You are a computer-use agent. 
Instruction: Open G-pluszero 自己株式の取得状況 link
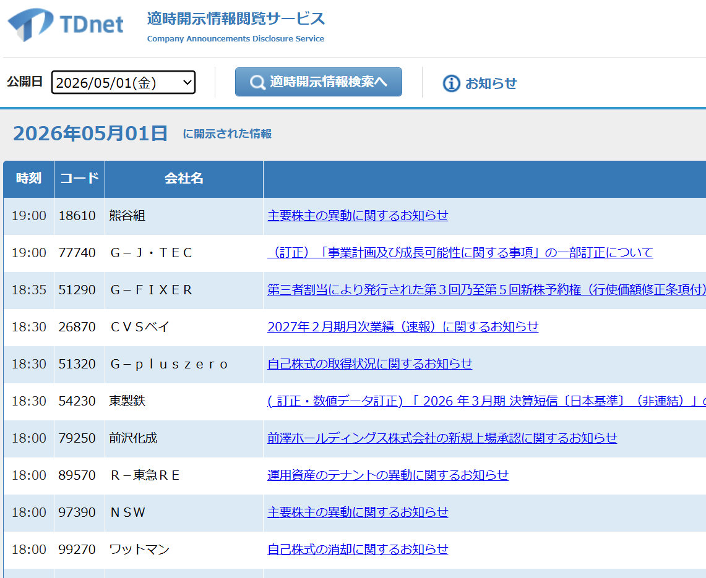click(x=369, y=364)
